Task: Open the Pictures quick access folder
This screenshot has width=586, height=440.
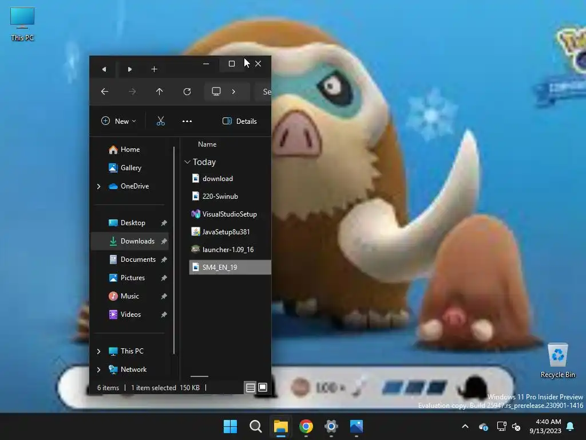Action: point(133,278)
